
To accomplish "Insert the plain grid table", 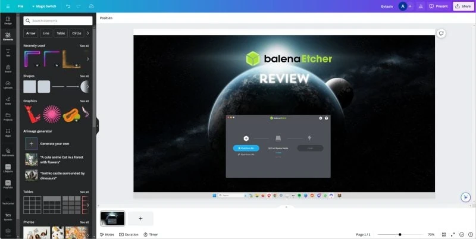I will pyautogui.click(x=32, y=205).
